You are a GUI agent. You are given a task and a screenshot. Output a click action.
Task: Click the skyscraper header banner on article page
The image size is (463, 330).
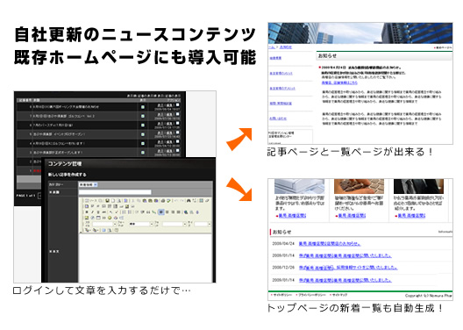[360, 33]
